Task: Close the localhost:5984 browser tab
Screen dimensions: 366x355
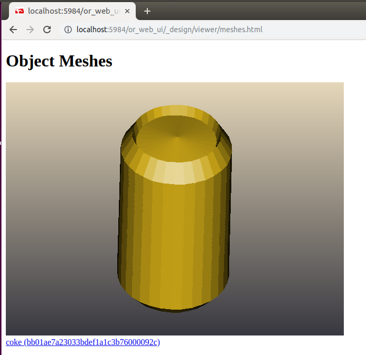Action: pos(127,11)
